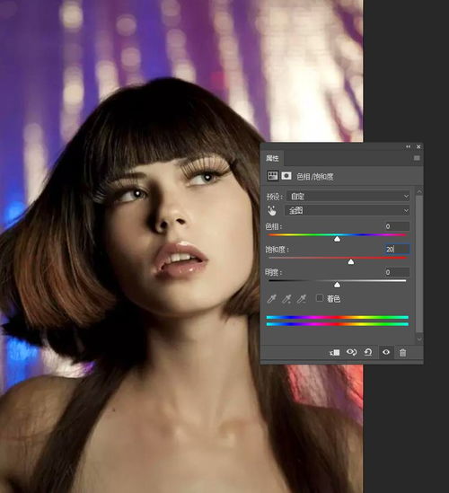Click the 明度 value field
The height and width of the screenshot is (493, 449).
pyautogui.click(x=397, y=272)
